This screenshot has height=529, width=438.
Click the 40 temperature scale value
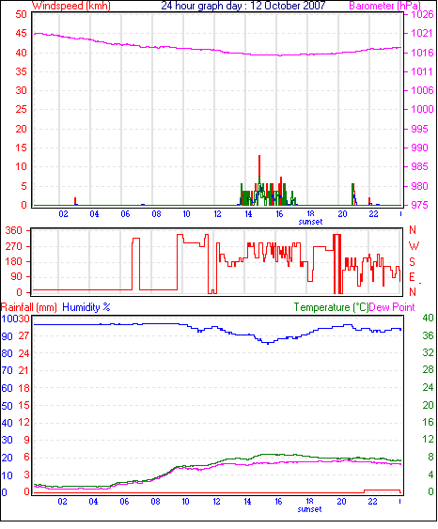428,318
